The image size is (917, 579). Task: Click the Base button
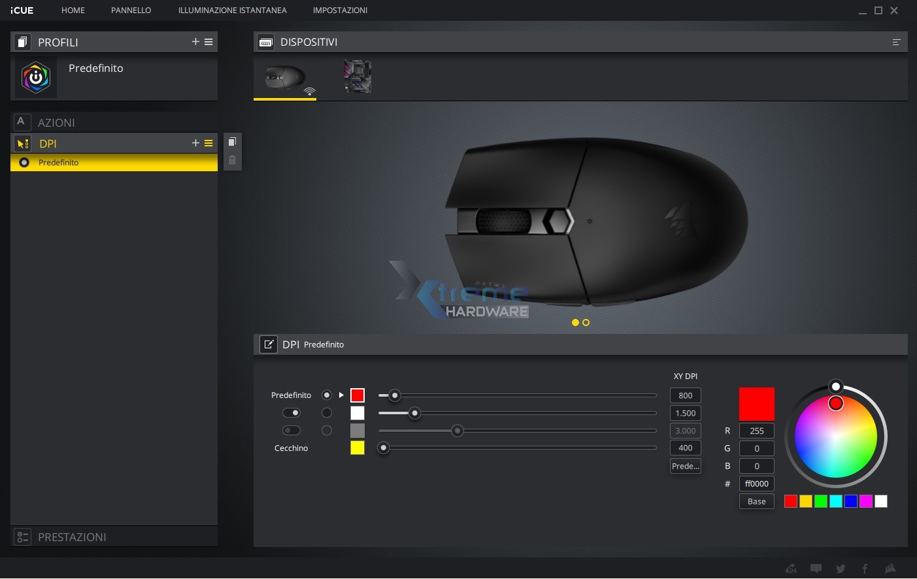[756, 502]
